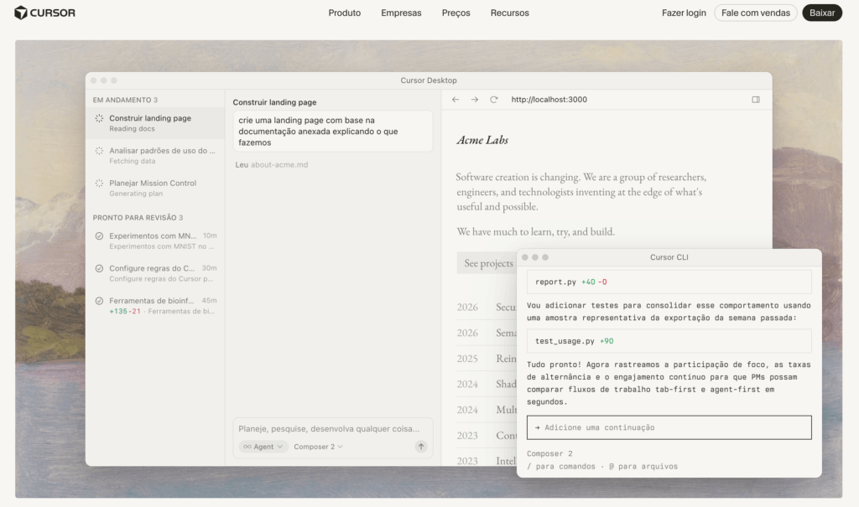Focus the Planeje, pesquise, desenvolva input

click(x=329, y=429)
